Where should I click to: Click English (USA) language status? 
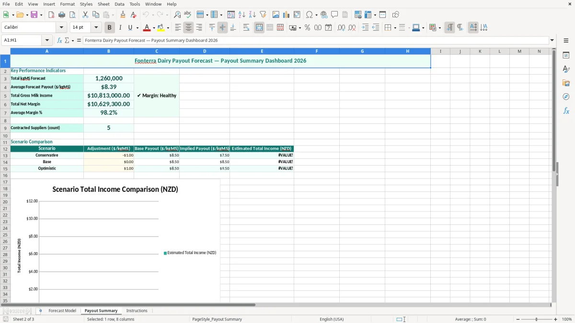click(332, 319)
